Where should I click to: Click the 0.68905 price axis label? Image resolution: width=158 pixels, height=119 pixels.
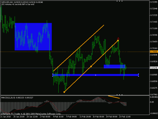[154, 75]
